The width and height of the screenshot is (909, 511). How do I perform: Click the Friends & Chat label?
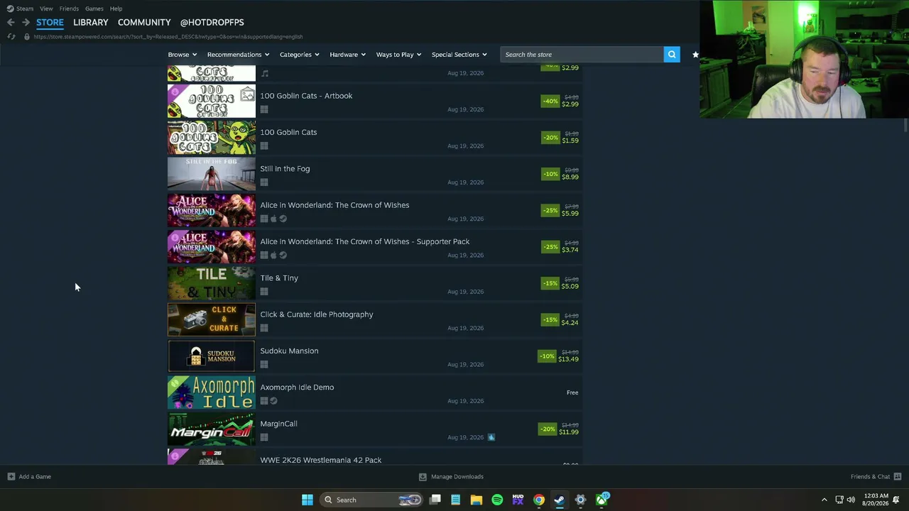tap(870, 477)
